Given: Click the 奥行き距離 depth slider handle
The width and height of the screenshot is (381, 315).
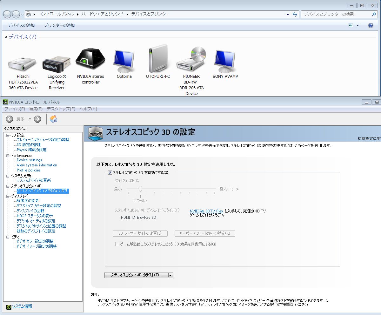Looking at the screenshot, I should [140, 189].
